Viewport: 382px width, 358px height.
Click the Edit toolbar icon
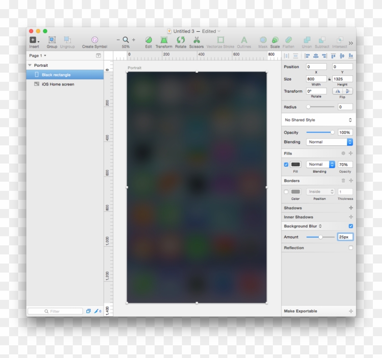[148, 40]
